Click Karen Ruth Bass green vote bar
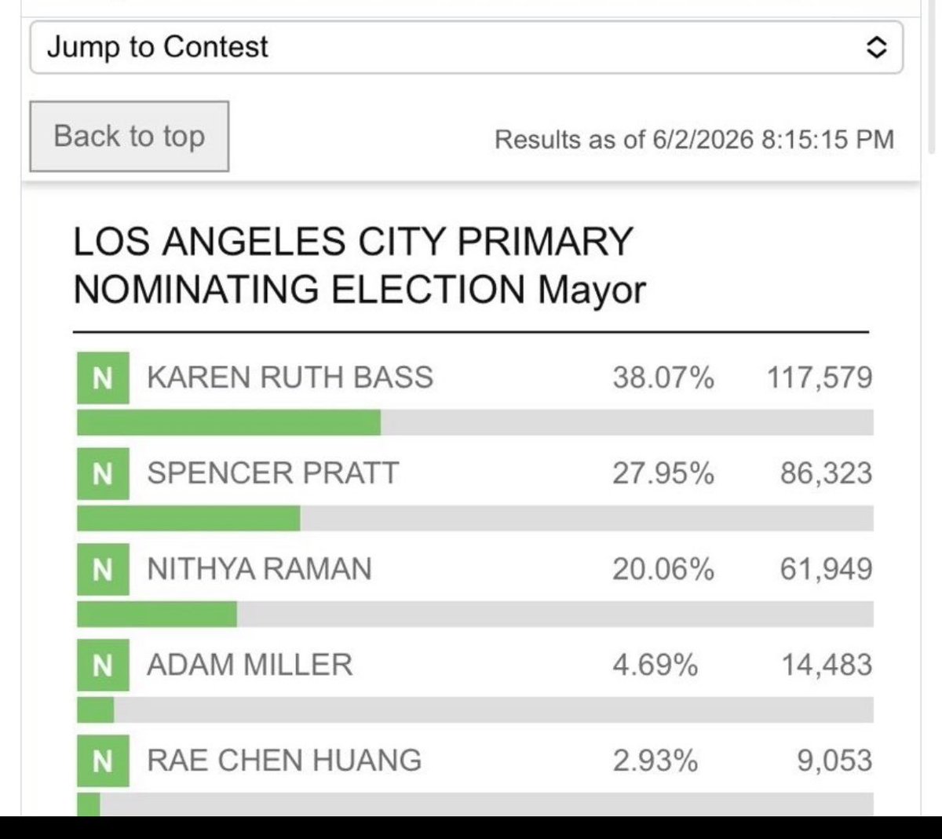 tap(228, 422)
